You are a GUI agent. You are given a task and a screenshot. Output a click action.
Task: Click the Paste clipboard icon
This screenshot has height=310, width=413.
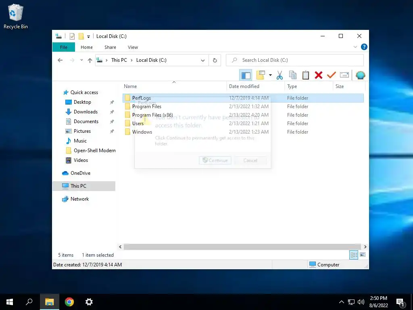[306, 75]
